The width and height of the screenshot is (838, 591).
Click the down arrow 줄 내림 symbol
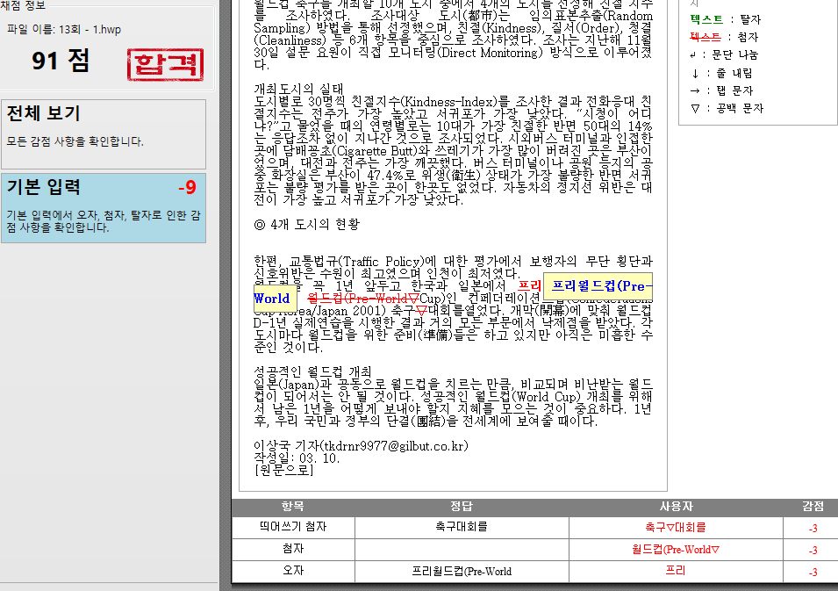click(696, 73)
